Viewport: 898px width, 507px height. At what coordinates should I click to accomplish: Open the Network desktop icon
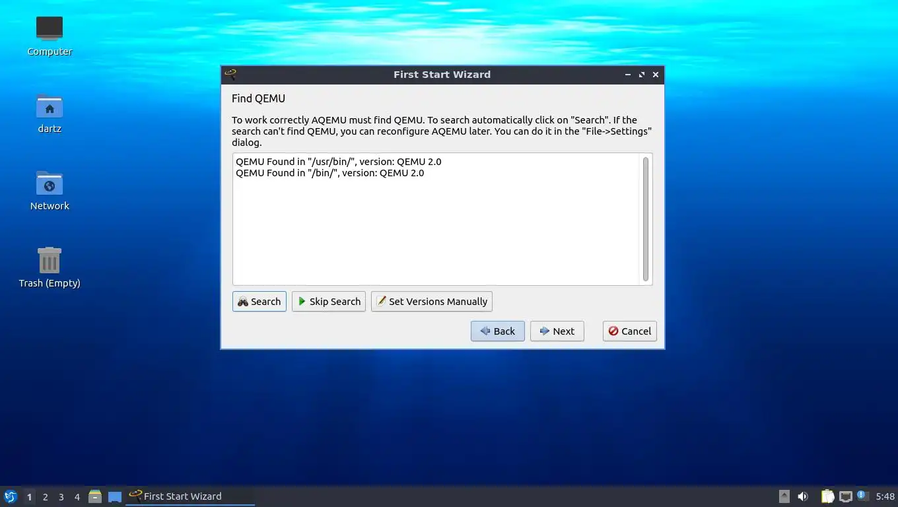pyautogui.click(x=50, y=191)
